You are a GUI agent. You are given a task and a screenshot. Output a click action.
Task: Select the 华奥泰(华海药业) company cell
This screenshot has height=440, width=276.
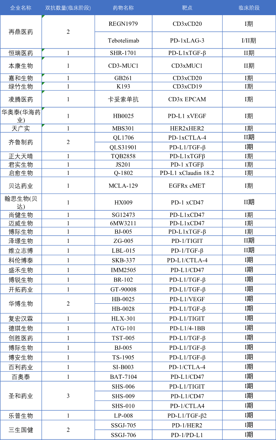(x=21, y=116)
